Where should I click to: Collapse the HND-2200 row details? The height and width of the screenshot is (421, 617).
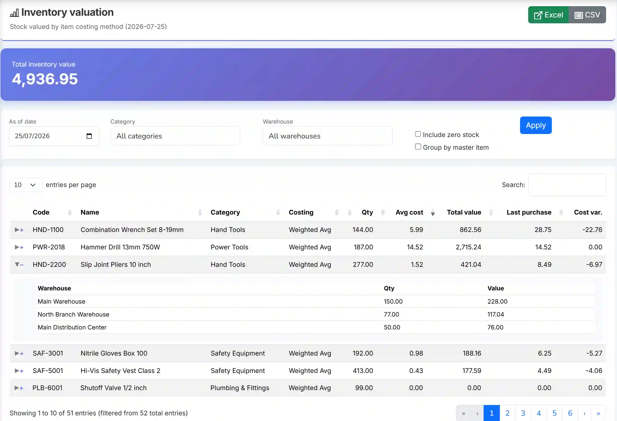pyautogui.click(x=19, y=265)
